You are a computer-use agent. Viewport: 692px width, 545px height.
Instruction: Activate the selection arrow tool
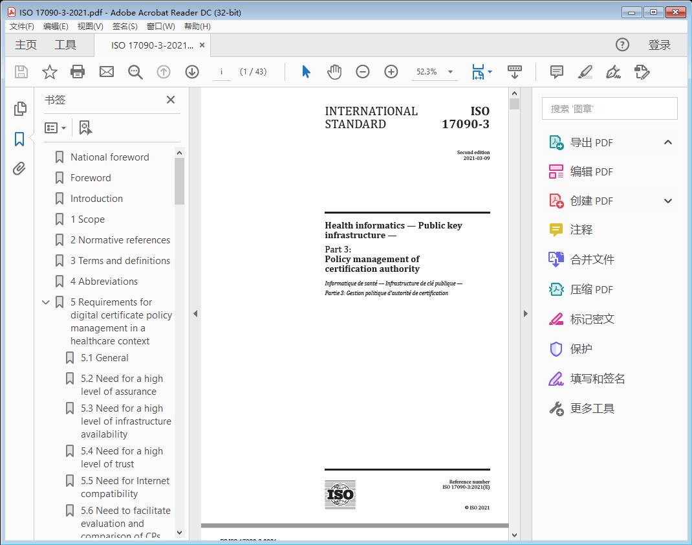point(305,72)
